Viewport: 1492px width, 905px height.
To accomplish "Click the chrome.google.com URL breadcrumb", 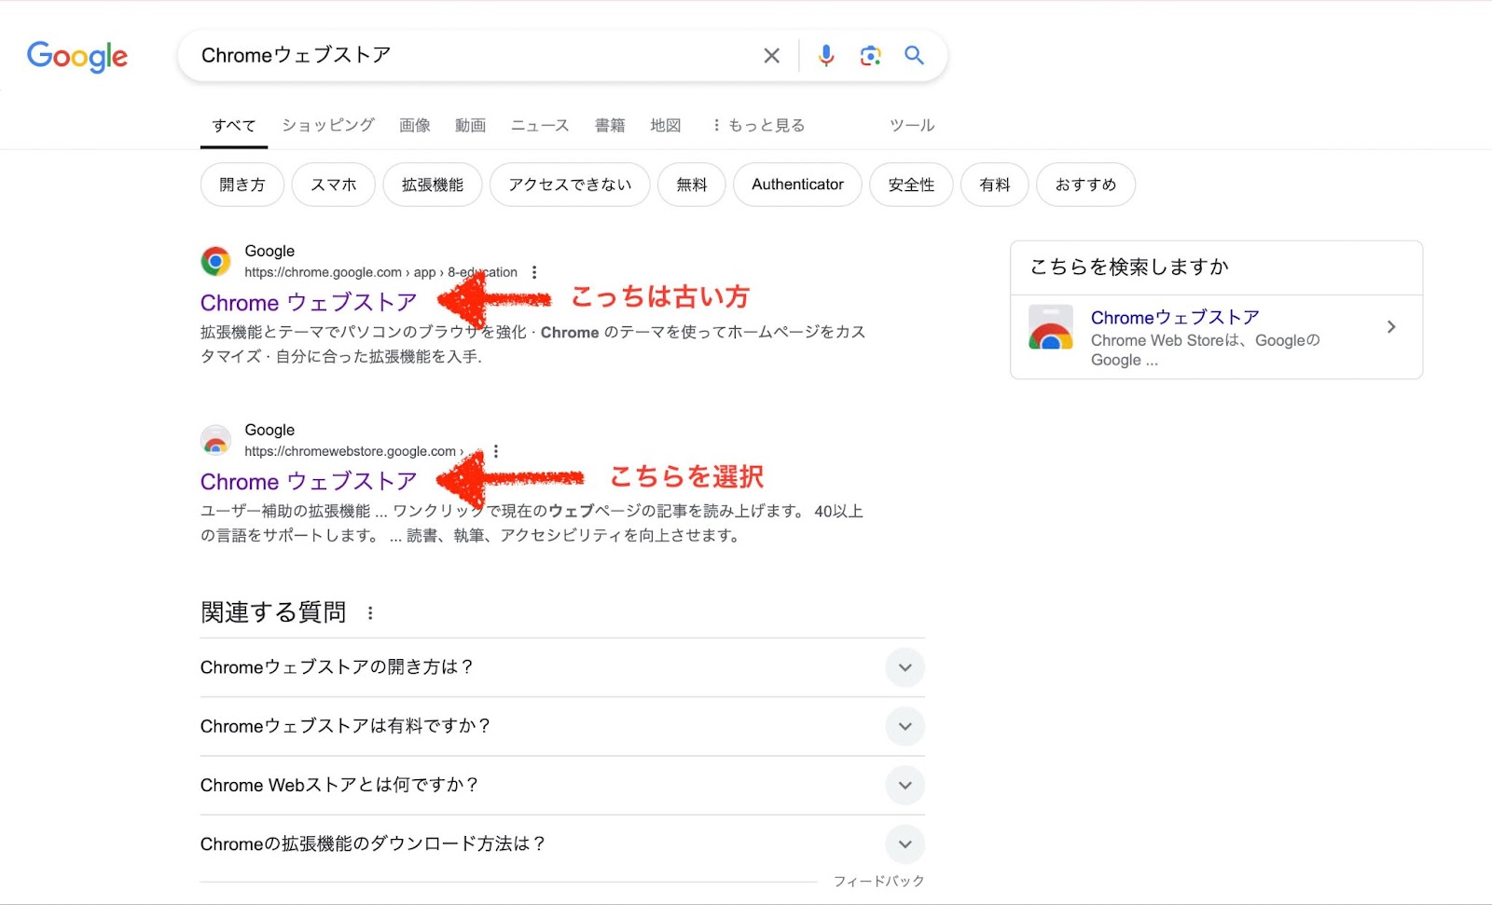I will tap(380, 272).
